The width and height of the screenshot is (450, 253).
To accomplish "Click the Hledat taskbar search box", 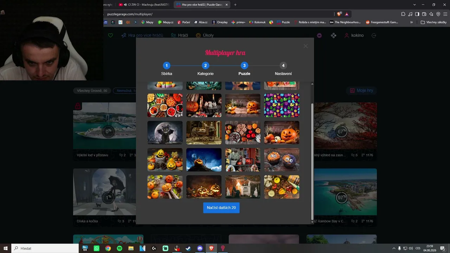I will tap(45, 248).
